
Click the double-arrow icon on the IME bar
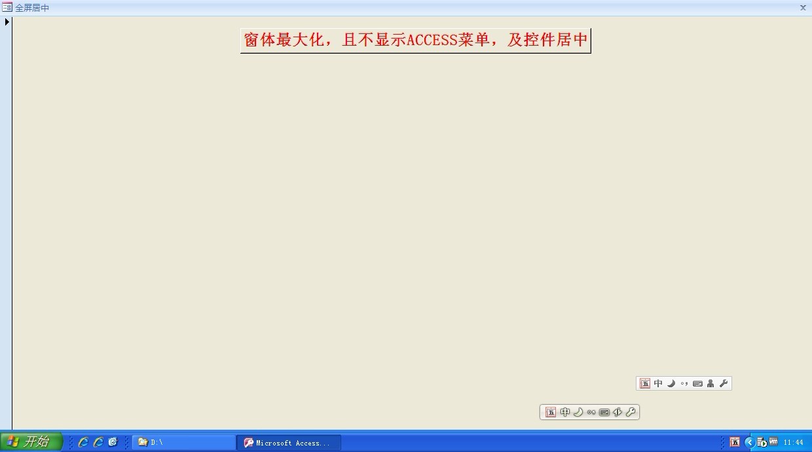tap(618, 412)
